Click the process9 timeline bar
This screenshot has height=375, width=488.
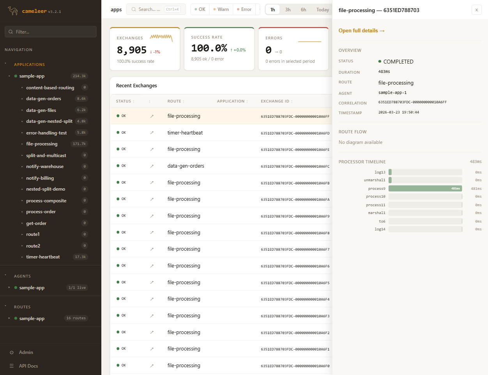pyautogui.click(x=425, y=189)
